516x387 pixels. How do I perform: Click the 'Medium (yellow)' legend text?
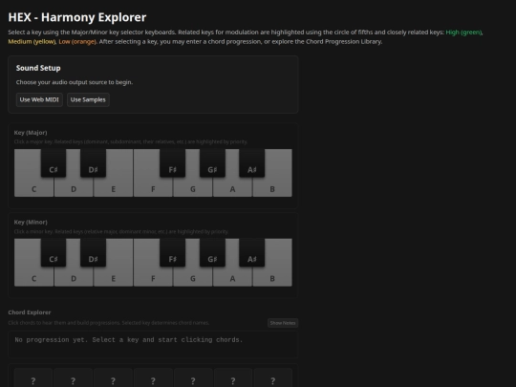32,41
